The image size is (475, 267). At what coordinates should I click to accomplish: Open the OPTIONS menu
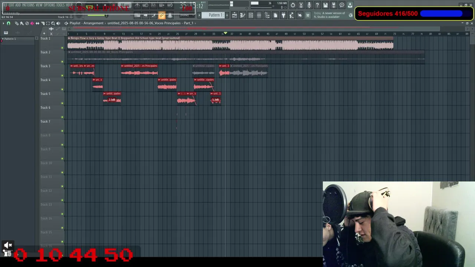[x=49, y=5]
